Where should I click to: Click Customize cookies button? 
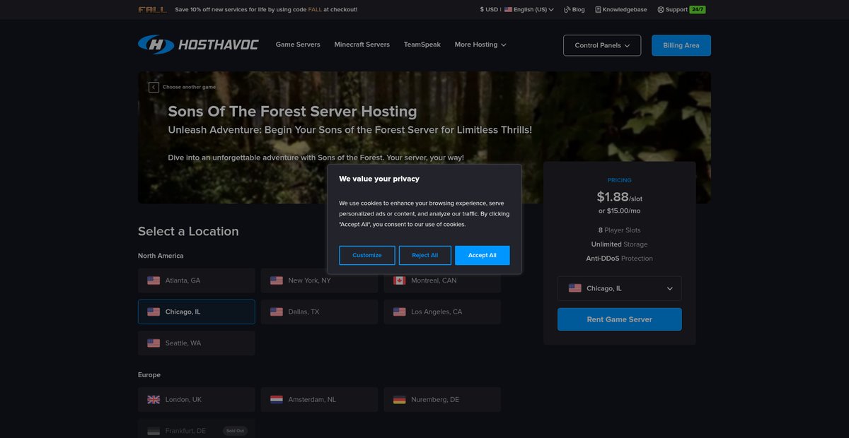(x=367, y=255)
